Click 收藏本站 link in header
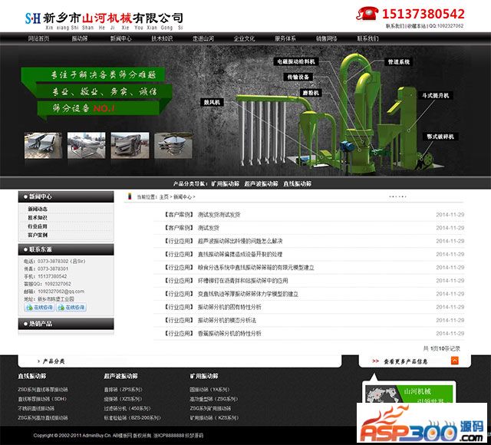 [416, 26]
